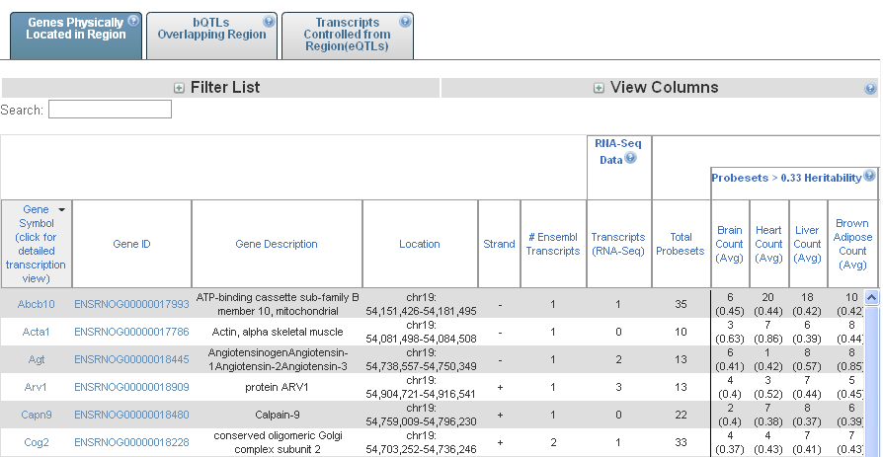Open Acta1 gene detailed view
Image resolution: width=883 pixels, height=457 pixels.
click(x=36, y=332)
